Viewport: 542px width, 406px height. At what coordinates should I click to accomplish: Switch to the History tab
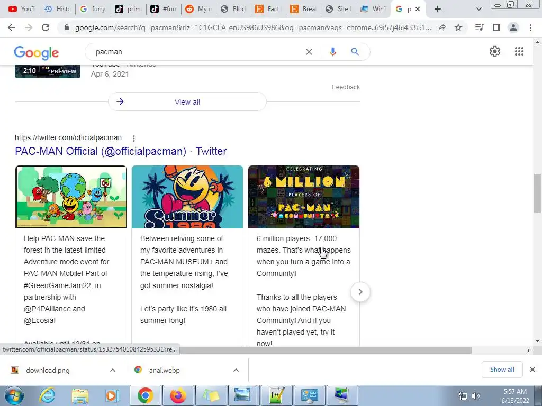coord(57,10)
